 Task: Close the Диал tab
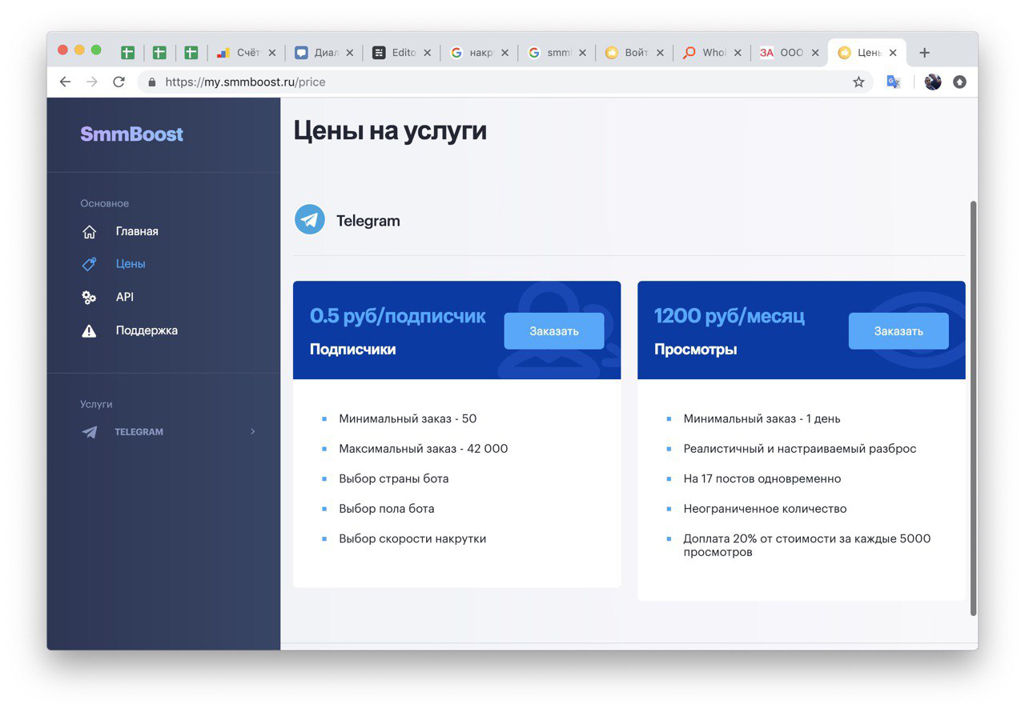349,53
